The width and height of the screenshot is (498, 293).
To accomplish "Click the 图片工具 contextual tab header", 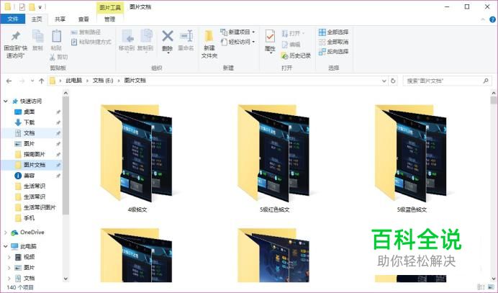I will 110,7.
